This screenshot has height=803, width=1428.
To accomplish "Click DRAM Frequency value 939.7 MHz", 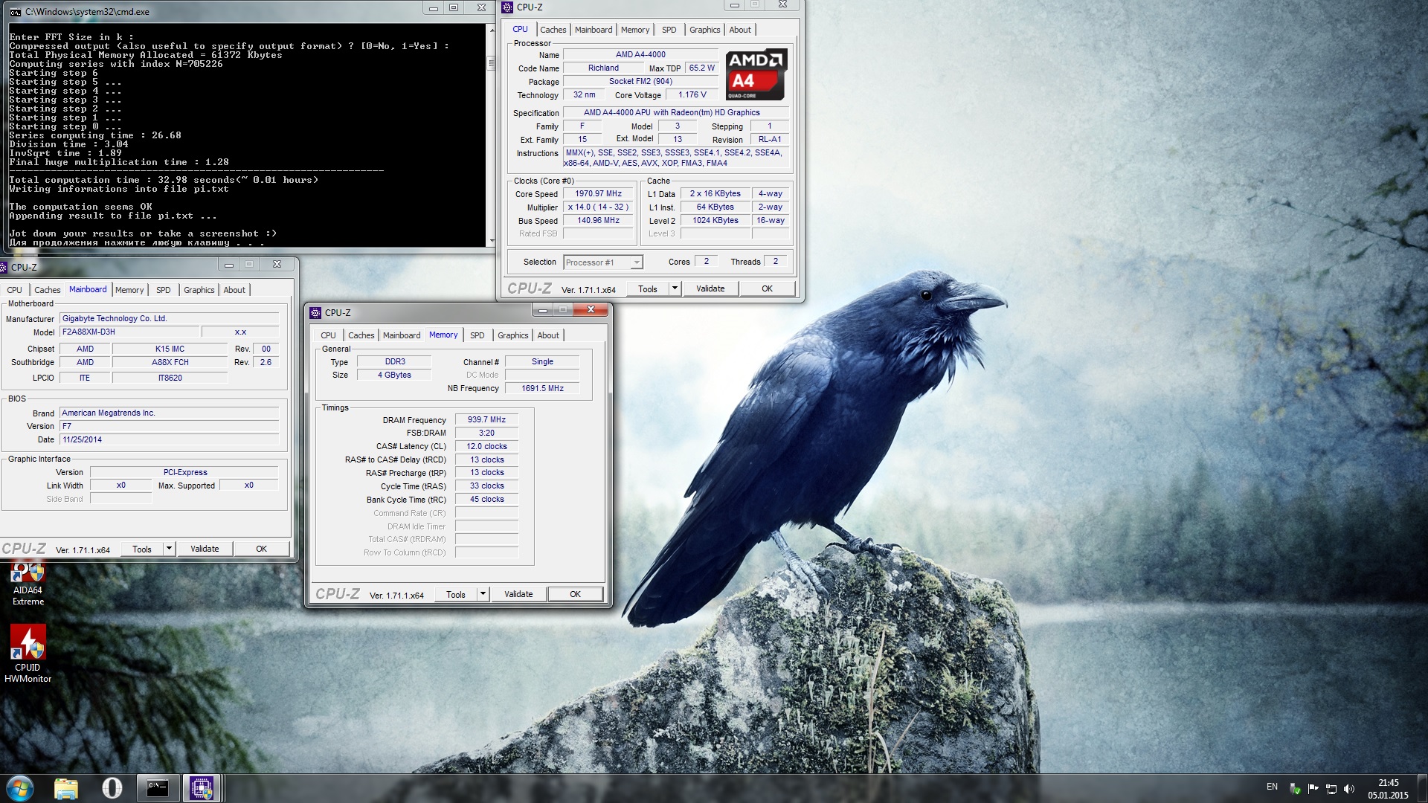I will (x=486, y=420).
